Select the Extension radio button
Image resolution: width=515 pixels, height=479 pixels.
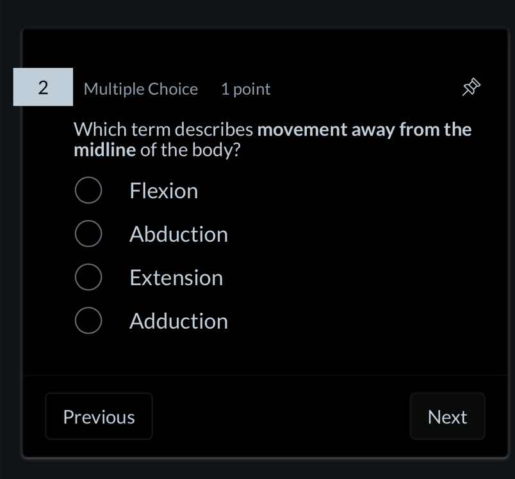(x=88, y=277)
